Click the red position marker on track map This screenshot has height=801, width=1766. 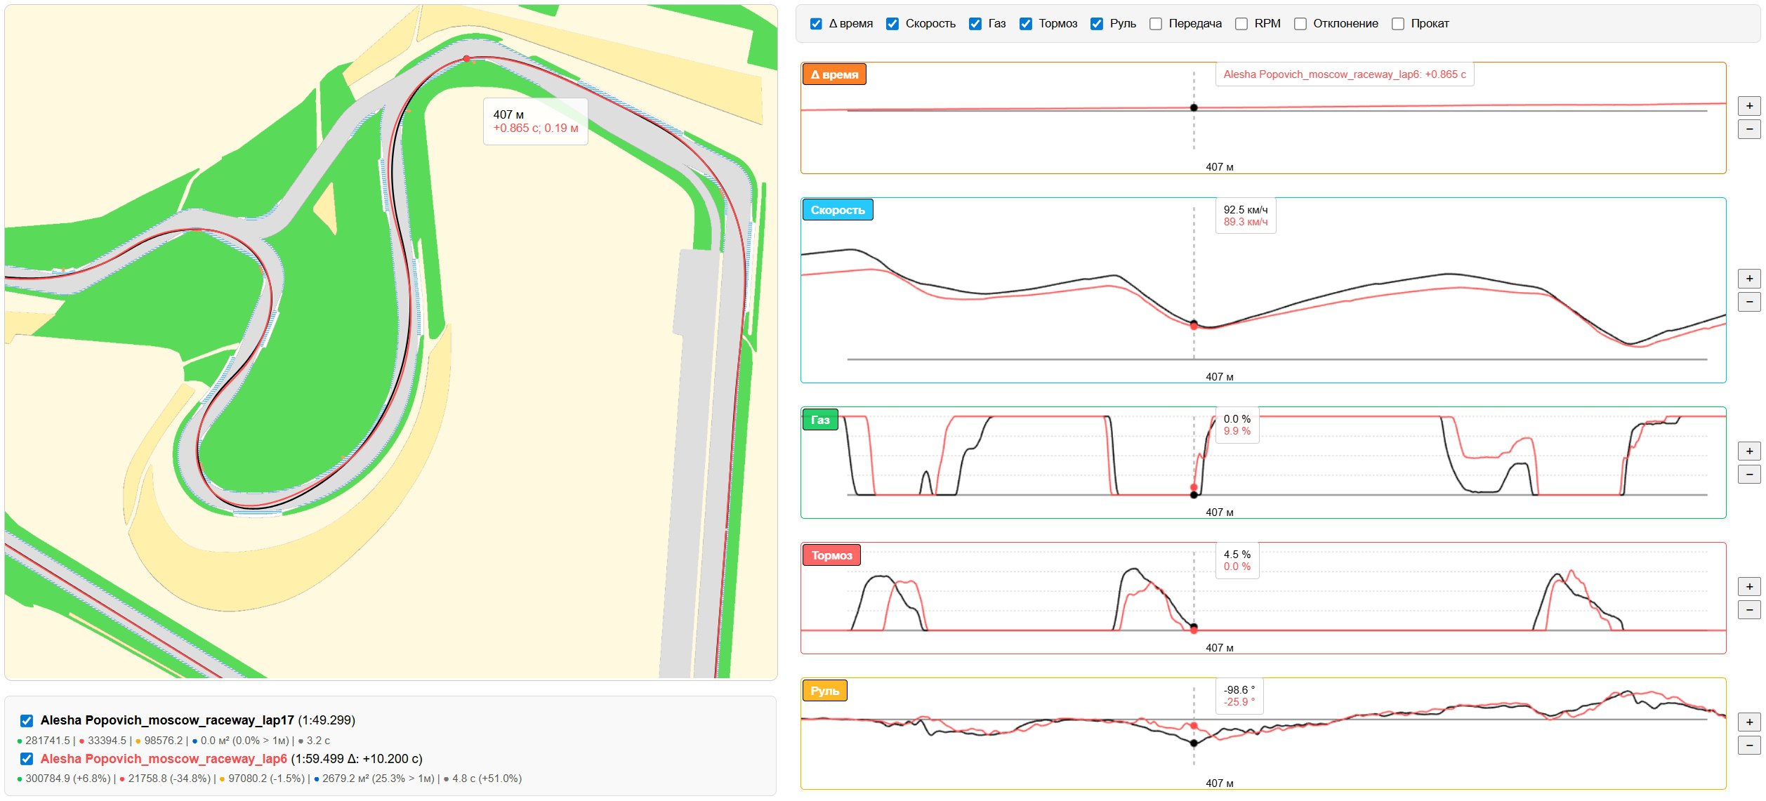467,59
